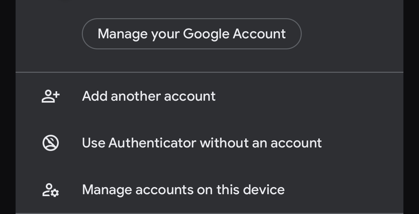Image resolution: width=419 pixels, height=214 pixels.
Task: Add a new account using the plus-person glyph
Action: coord(51,96)
